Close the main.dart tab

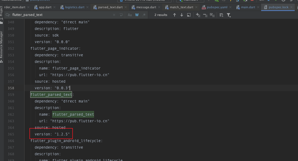pos(258,7)
